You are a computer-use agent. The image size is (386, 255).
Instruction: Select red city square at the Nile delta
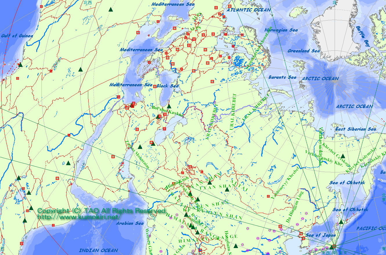(118, 97)
